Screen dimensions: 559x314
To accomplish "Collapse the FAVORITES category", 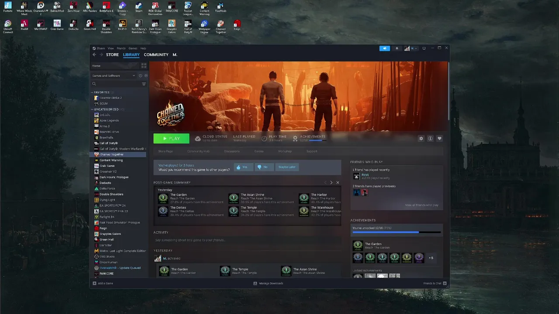I will click(92, 92).
